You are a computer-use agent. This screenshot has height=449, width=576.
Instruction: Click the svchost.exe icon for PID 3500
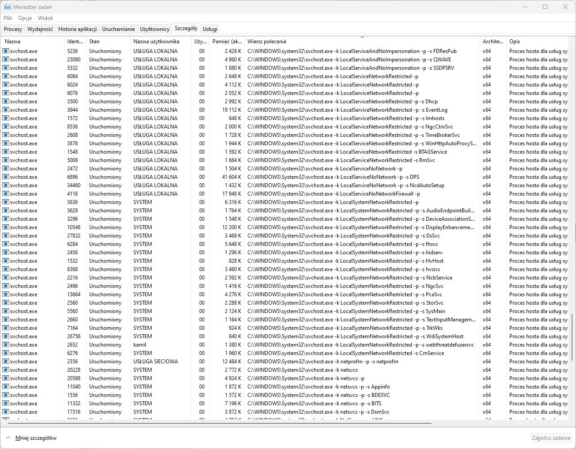[6, 102]
